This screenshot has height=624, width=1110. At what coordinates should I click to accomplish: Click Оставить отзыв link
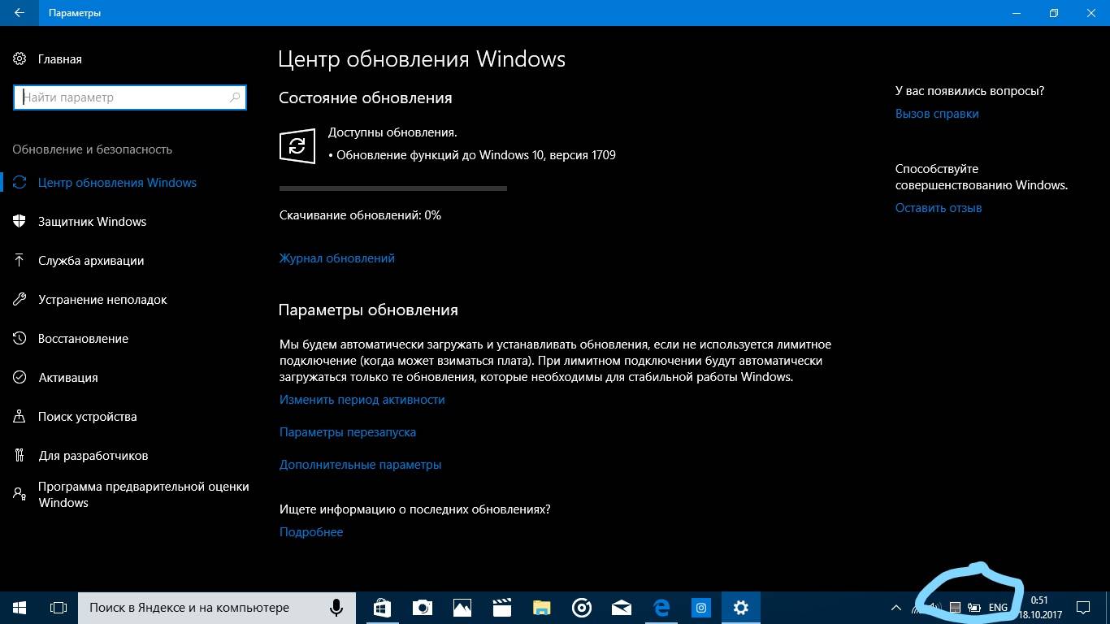pyautogui.click(x=939, y=208)
